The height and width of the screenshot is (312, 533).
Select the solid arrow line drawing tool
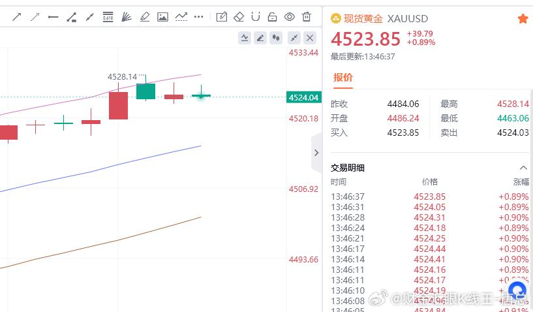(17, 17)
